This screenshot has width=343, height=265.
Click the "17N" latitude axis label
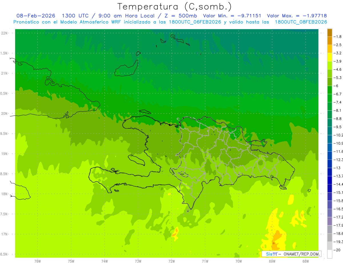[x=4, y=234]
